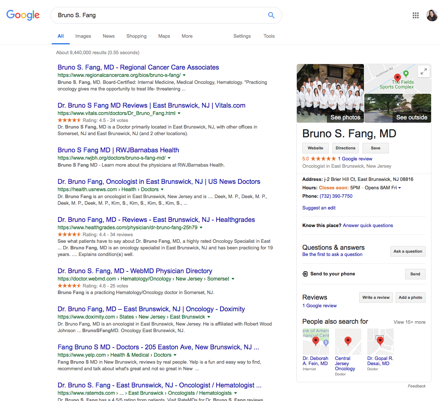Expand the health.usnews.com URL dropdown arrow
Screen dimensions: 441x401
click(x=162, y=189)
